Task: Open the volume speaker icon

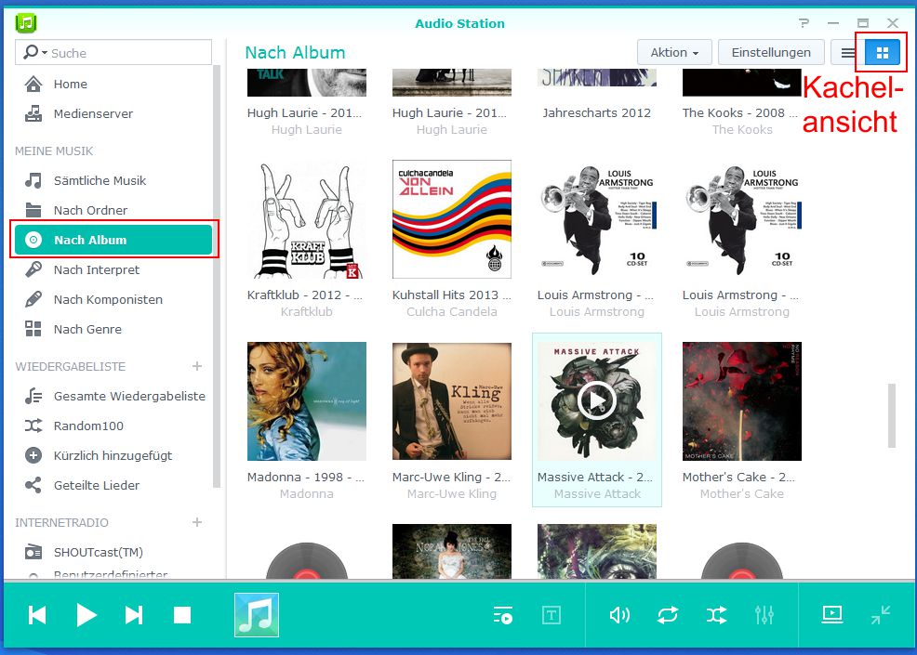Action: click(x=619, y=615)
